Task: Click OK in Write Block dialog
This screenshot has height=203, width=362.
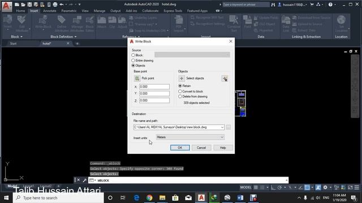Action: tap(180, 148)
